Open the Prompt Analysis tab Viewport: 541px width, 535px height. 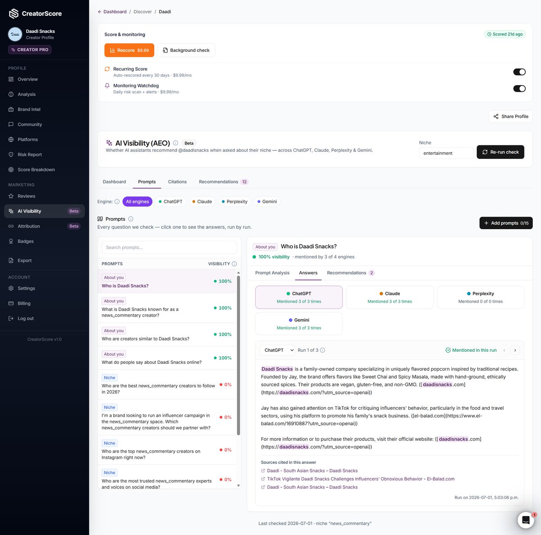click(x=272, y=273)
